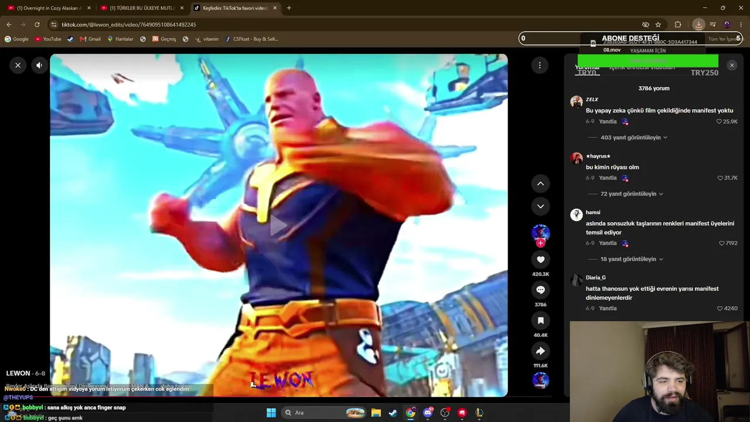Open Steam from the taskbar
Viewport: 750px width, 422px height.
pyautogui.click(x=393, y=413)
